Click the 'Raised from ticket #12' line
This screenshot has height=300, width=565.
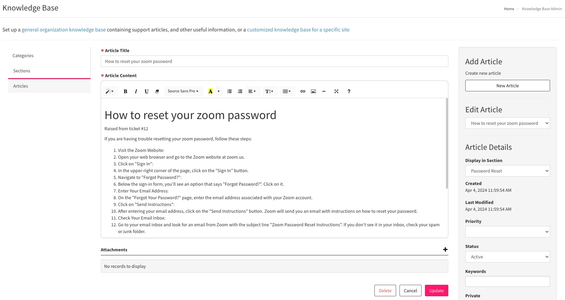[x=126, y=129]
